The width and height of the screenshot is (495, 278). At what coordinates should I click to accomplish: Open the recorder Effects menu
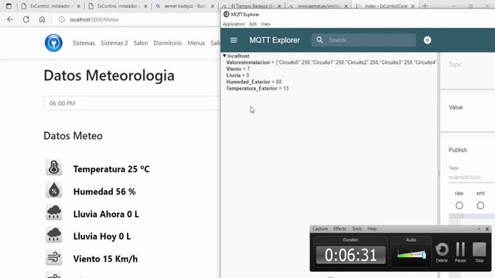(x=340, y=229)
